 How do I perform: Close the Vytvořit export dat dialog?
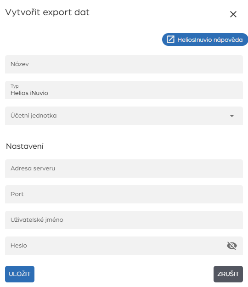pyautogui.click(x=233, y=14)
